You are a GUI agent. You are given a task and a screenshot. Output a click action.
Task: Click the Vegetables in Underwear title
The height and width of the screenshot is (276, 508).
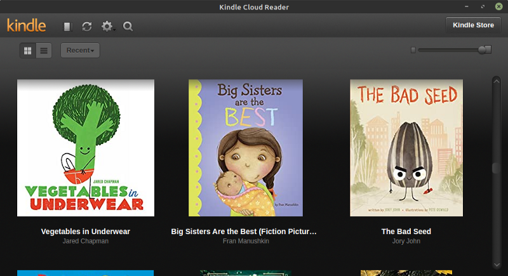point(86,232)
